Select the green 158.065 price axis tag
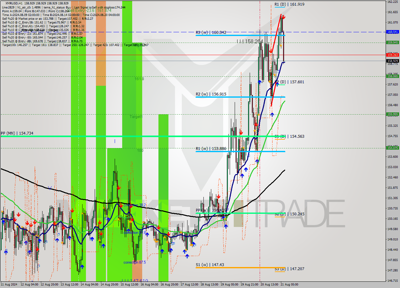Viewport: 400px width, 288px height. pos(392,76)
